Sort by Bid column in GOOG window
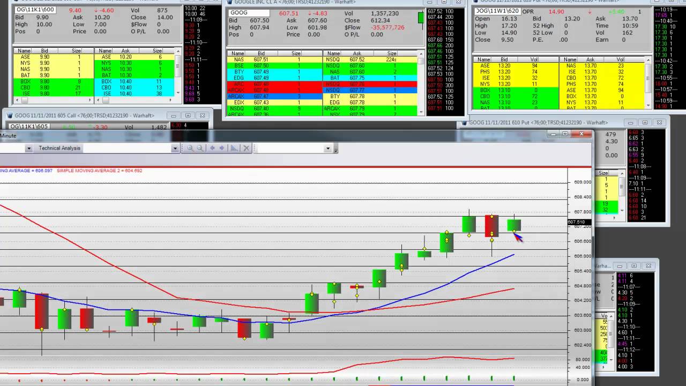This screenshot has height=386, width=686. coord(261,54)
